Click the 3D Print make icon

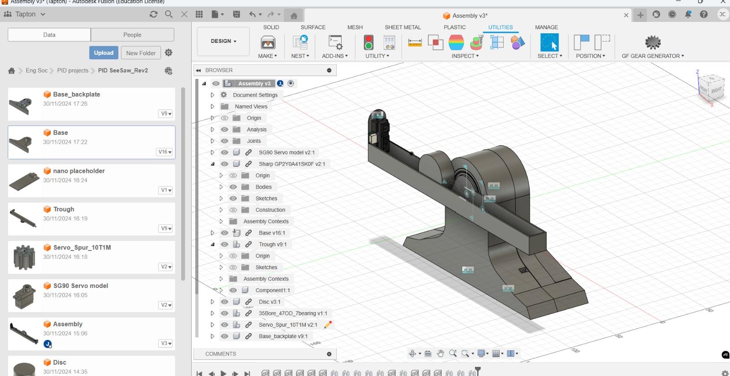click(268, 43)
